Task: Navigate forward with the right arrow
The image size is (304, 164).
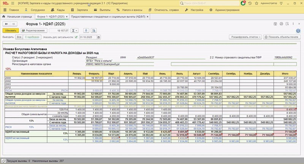Action: pyautogui.click(x=14, y=24)
